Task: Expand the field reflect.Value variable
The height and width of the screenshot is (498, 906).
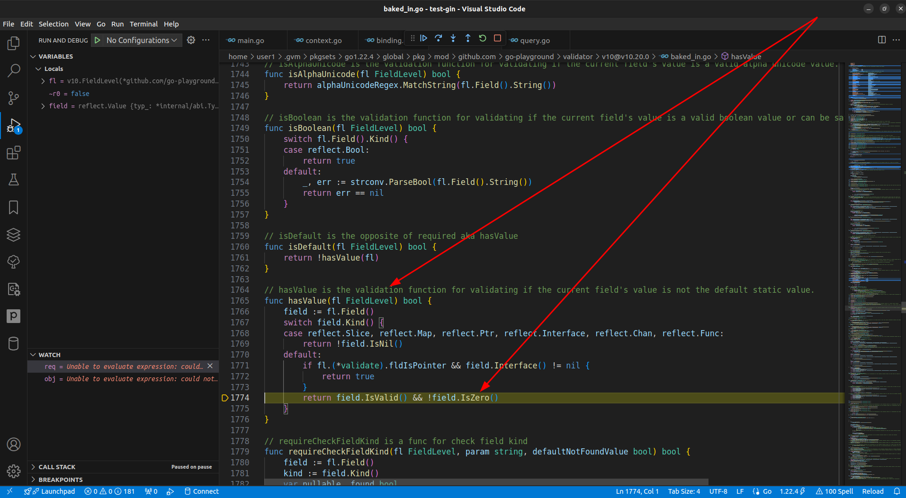Action: pos(43,106)
